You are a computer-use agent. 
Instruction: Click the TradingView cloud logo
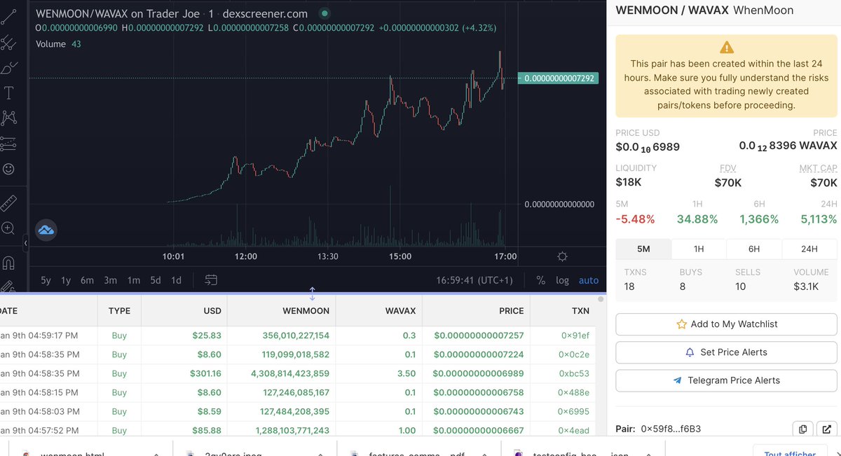(46, 230)
